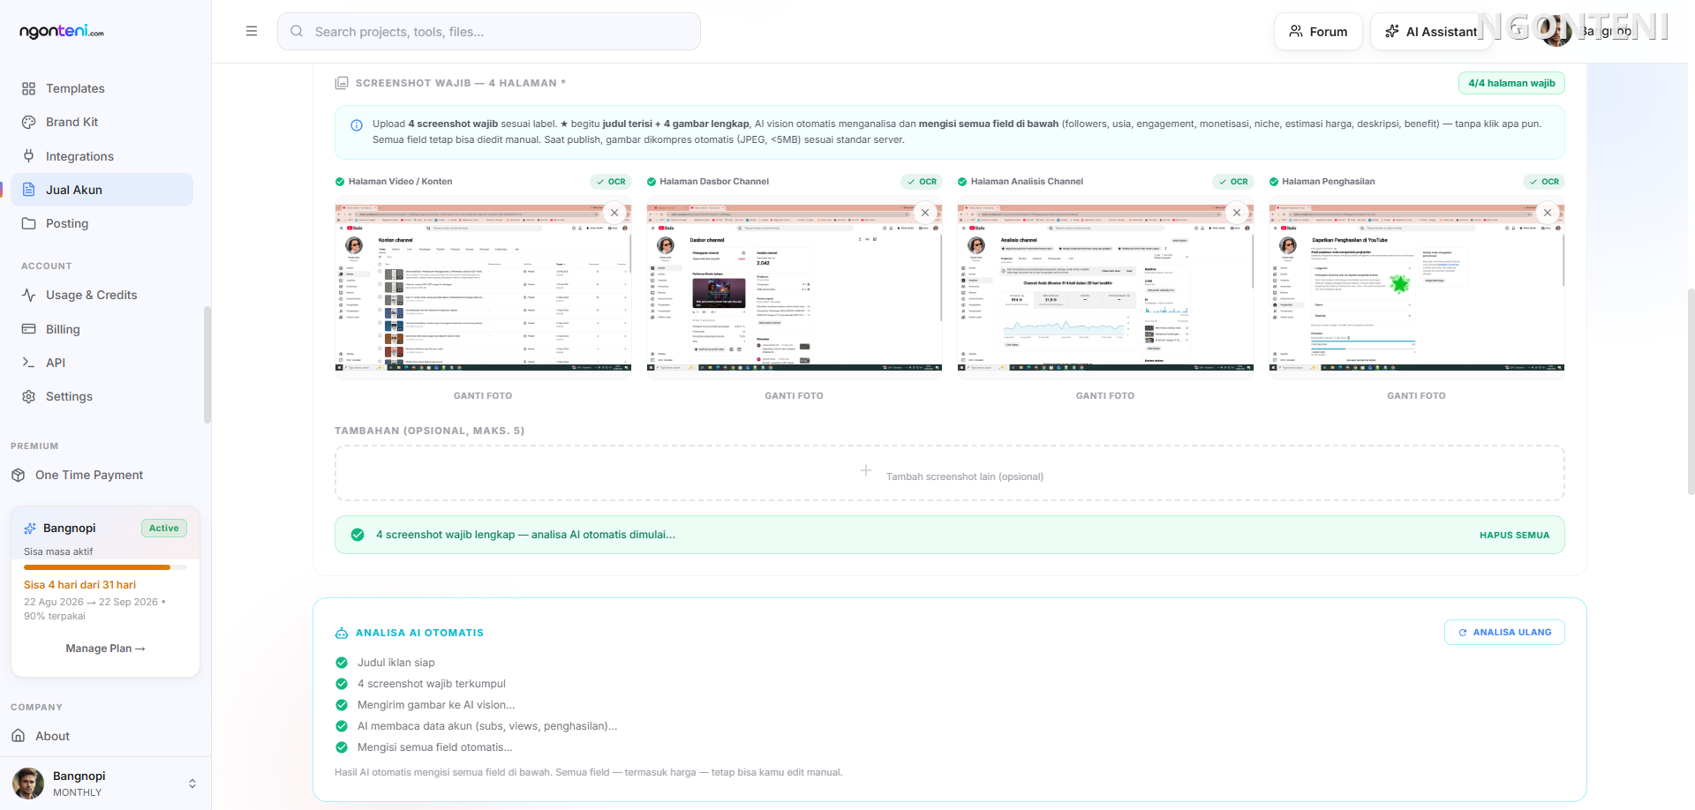
Task: Click the Billing card icon
Action: point(28,329)
